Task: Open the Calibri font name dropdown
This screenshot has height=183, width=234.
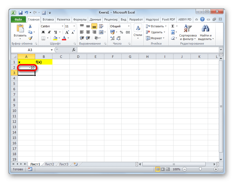Action: 62,26
